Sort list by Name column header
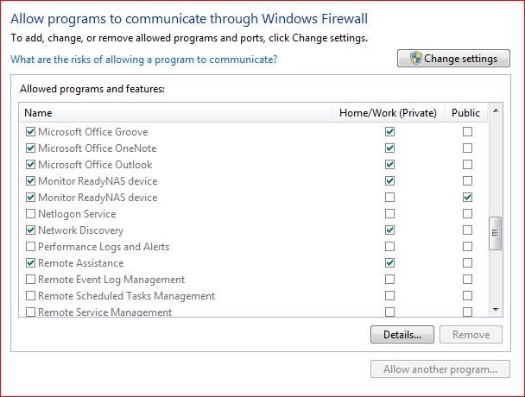The width and height of the screenshot is (525, 397). click(x=175, y=113)
